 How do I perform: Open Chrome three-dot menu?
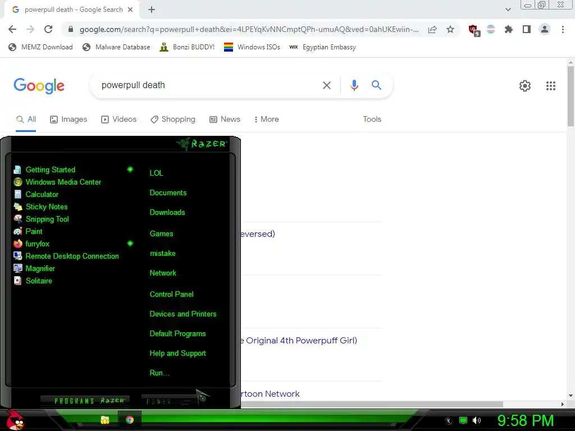(x=563, y=29)
